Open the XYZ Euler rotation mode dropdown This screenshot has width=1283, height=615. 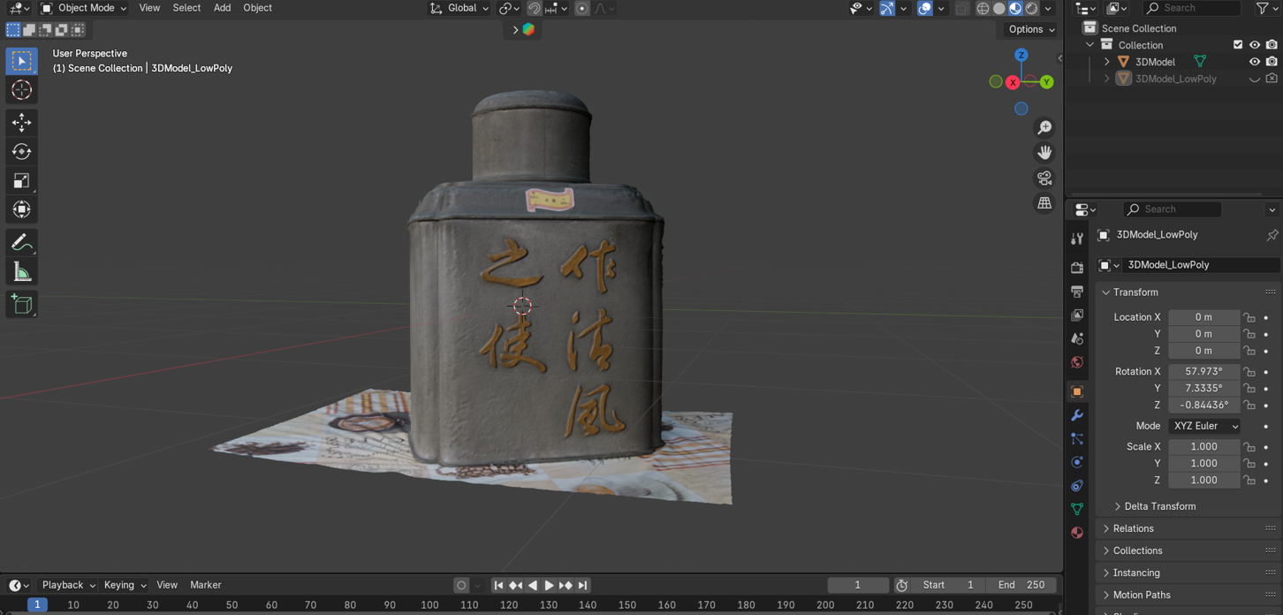tap(1204, 425)
